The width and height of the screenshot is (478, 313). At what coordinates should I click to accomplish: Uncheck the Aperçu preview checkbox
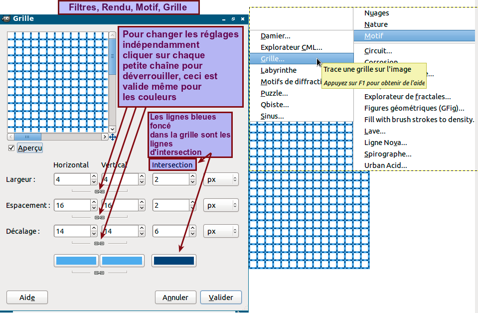[11, 148]
